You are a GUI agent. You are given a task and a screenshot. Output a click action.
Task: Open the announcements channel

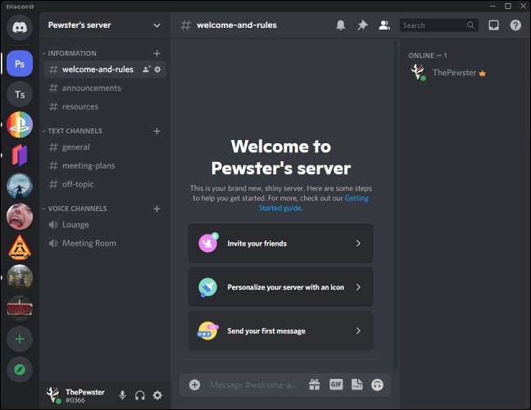pos(105,88)
